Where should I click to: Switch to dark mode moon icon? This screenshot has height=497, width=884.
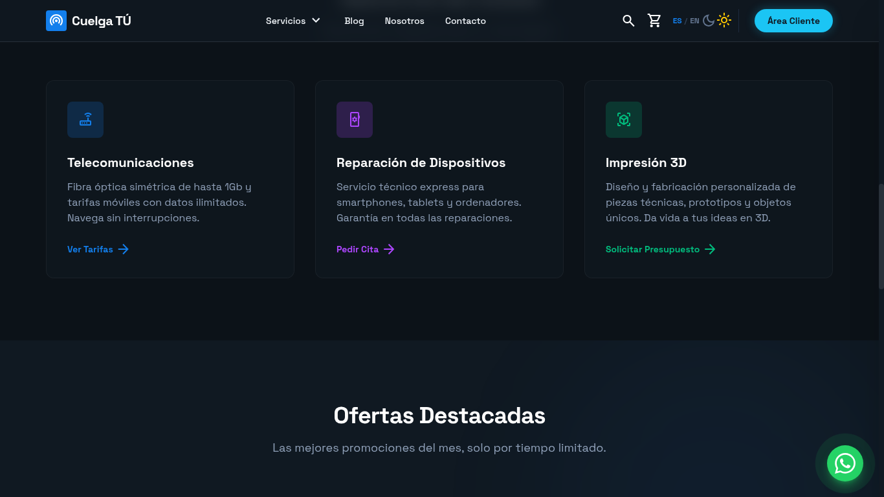pos(709,21)
